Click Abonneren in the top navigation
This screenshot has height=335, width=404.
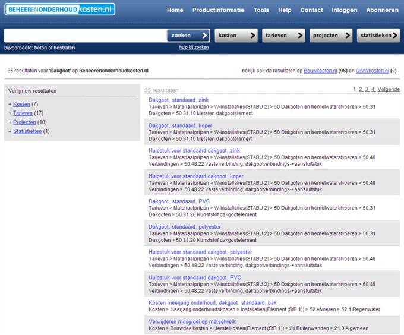pos(383,10)
